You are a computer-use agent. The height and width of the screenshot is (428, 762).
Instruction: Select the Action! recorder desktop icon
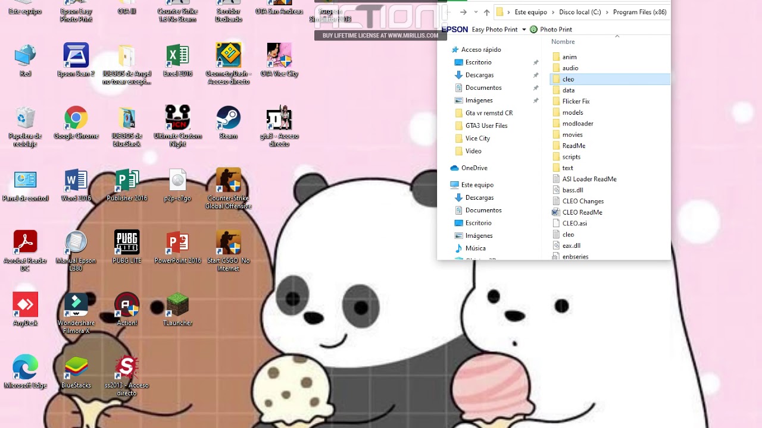[x=127, y=310]
